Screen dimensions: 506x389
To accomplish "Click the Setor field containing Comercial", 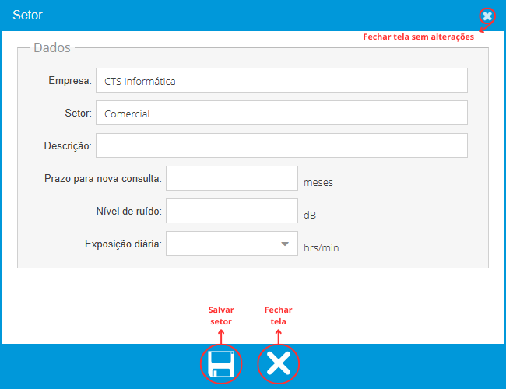I will [281, 113].
